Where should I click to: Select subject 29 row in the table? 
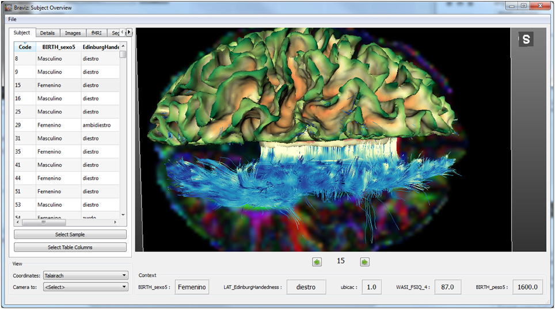(x=67, y=125)
